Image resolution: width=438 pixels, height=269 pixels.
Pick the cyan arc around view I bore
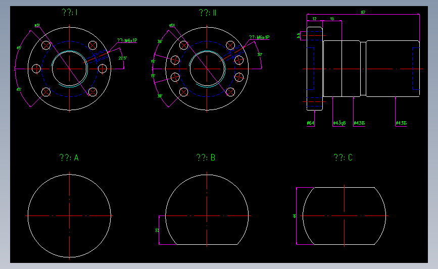70,69
